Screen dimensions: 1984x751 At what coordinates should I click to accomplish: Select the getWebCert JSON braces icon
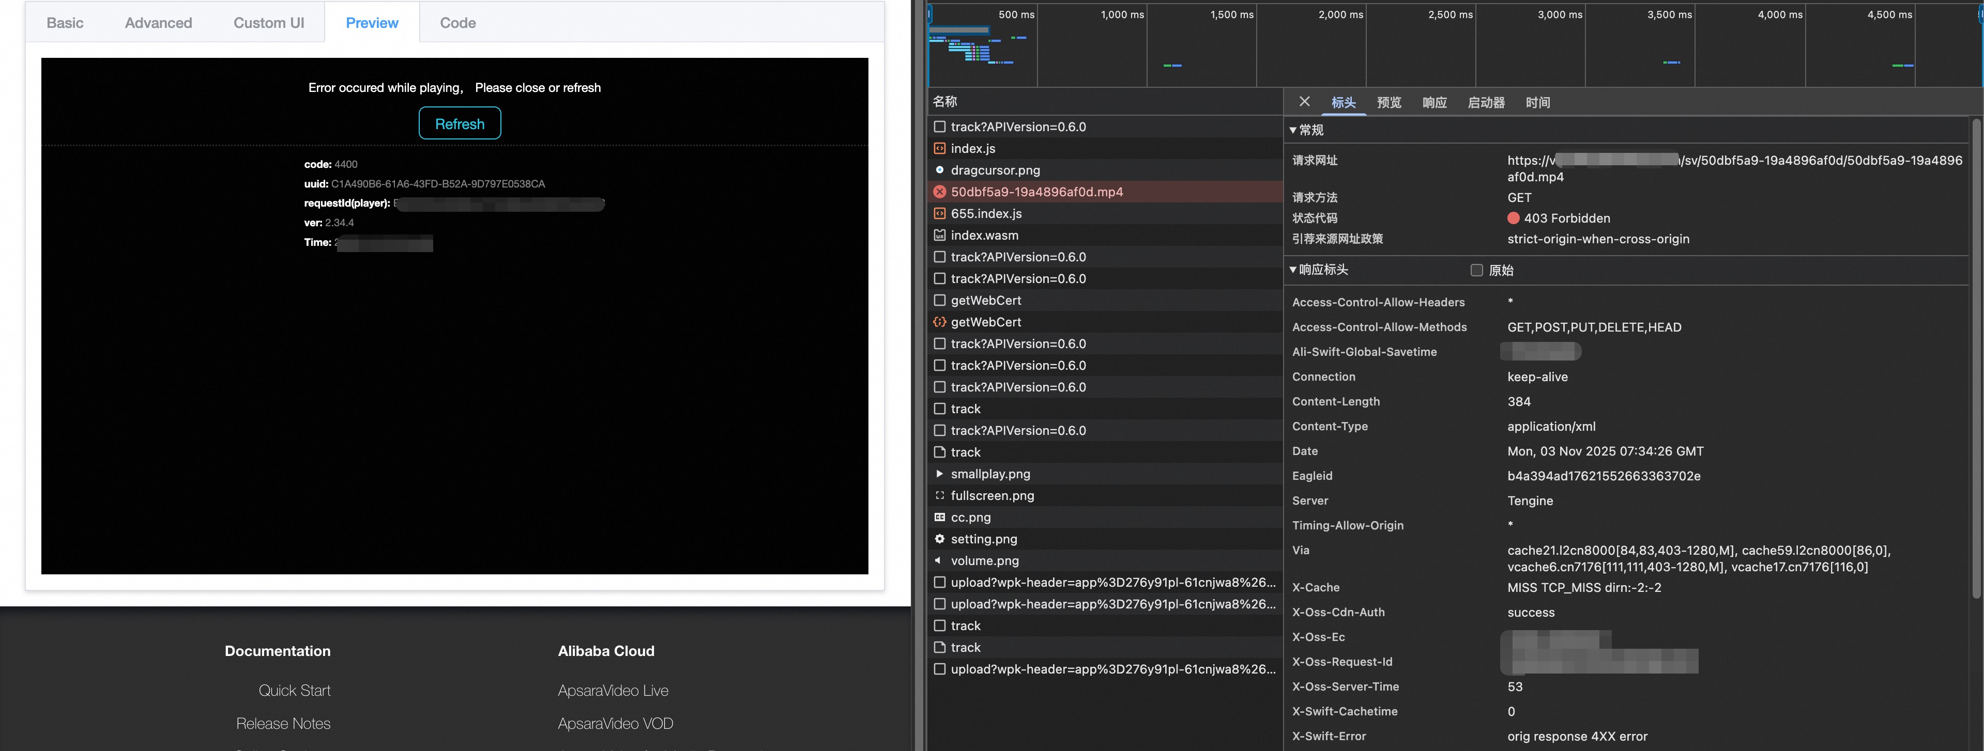[x=940, y=322]
